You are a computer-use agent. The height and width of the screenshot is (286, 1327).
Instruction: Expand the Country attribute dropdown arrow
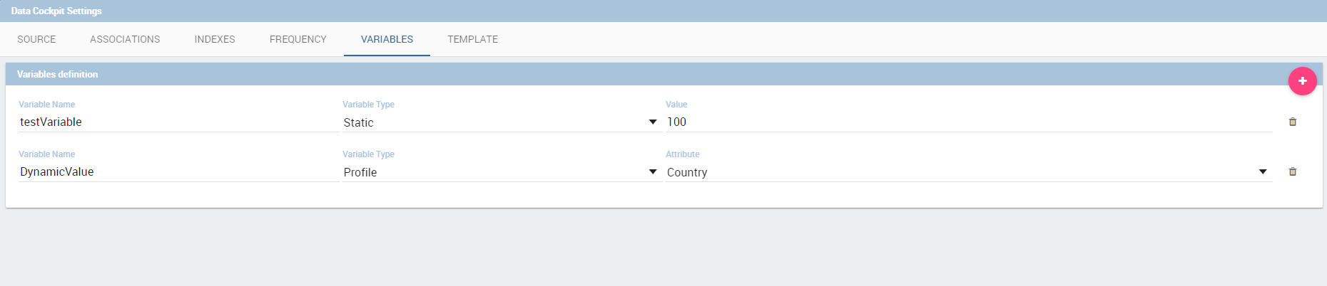1263,172
